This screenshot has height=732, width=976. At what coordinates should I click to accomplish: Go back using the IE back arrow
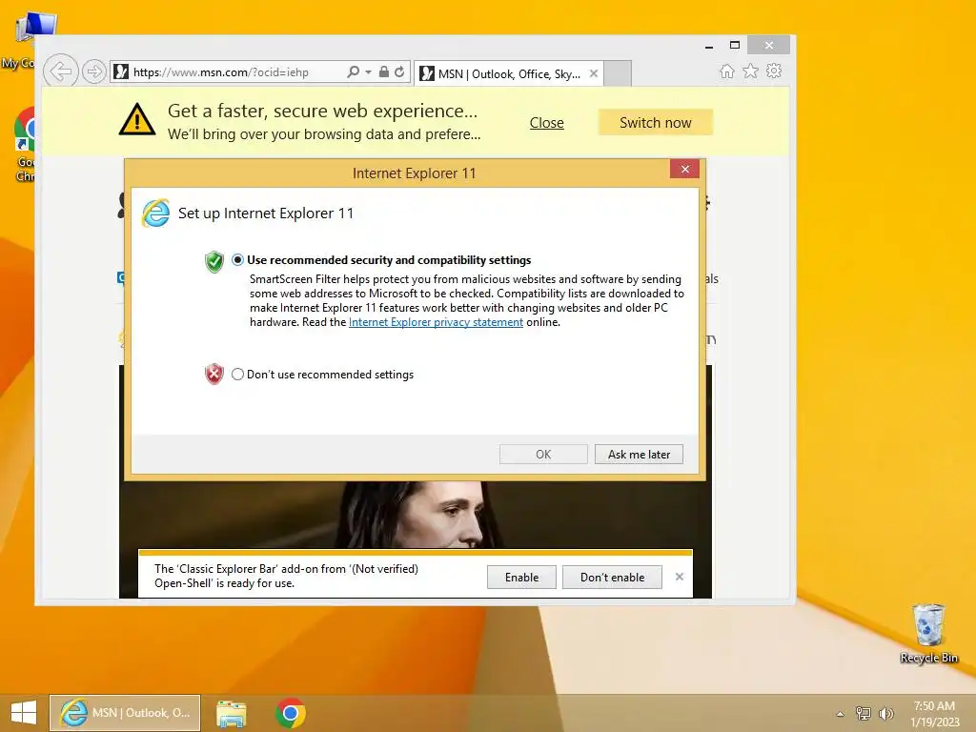click(61, 71)
